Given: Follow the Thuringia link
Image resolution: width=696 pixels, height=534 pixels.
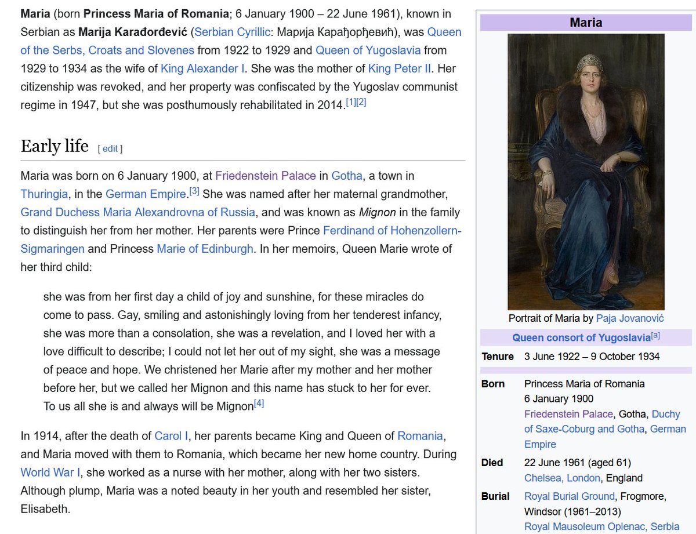Looking at the screenshot, I should 44,194.
